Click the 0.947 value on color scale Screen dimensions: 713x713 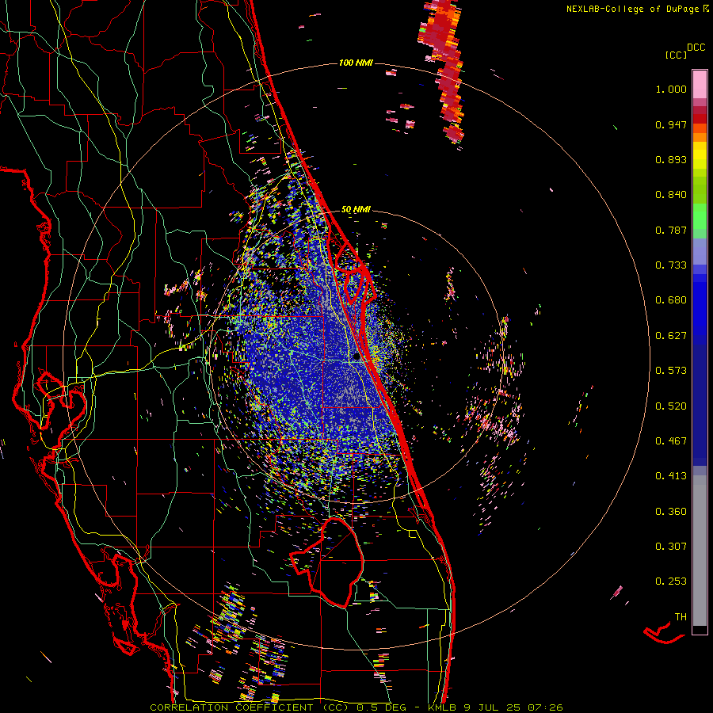(671, 124)
